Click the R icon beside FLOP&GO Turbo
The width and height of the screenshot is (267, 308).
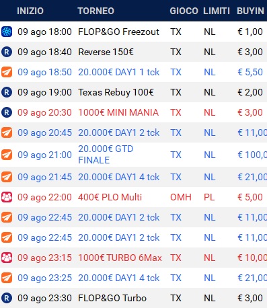7,298
